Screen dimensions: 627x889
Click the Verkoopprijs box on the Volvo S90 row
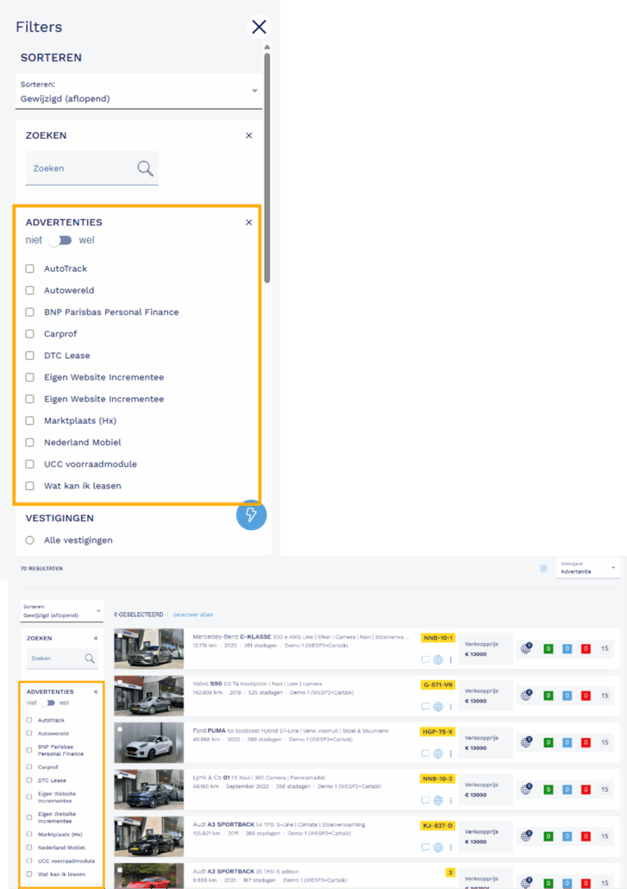486,696
